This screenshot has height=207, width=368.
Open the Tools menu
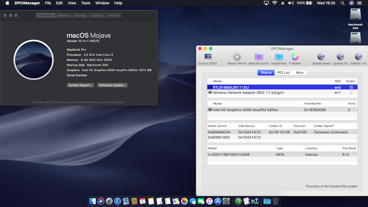(x=85, y=3)
